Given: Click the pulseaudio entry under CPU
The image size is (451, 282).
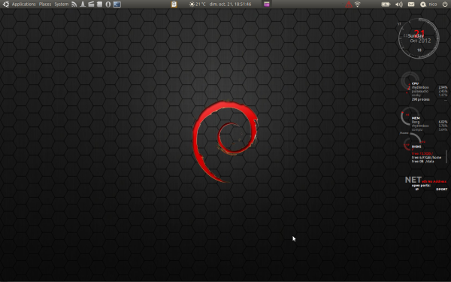Looking at the screenshot, I should tap(420, 91).
